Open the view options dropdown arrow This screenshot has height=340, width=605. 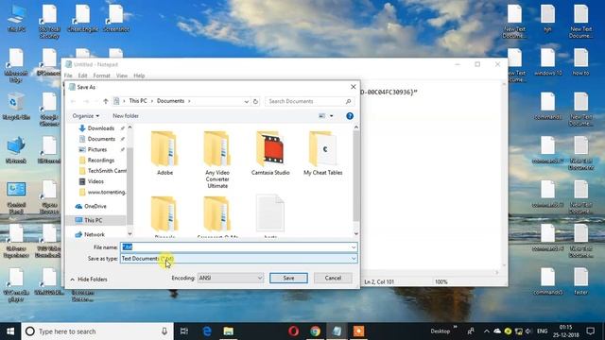pos(331,116)
